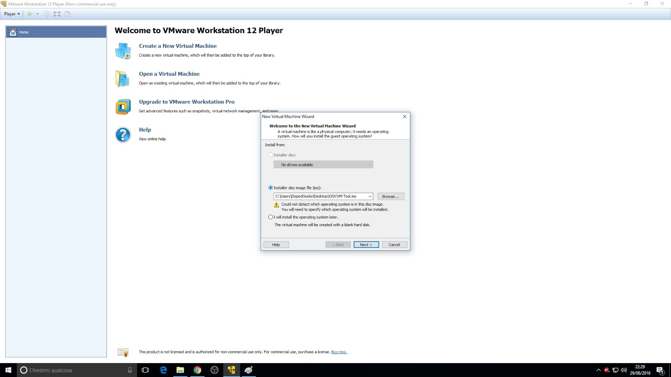
Task: Open the Action Center notifications icon
Action: click(660, 370)
